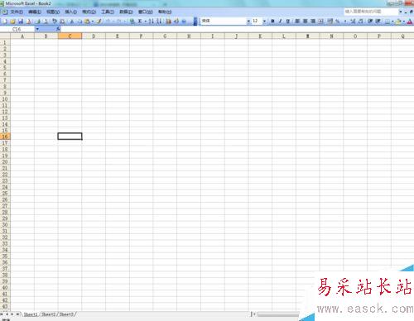Click the Decrease Decimal icon
Image resolution: width=414 pixels, height=321 pixels.
pos(361,22)
